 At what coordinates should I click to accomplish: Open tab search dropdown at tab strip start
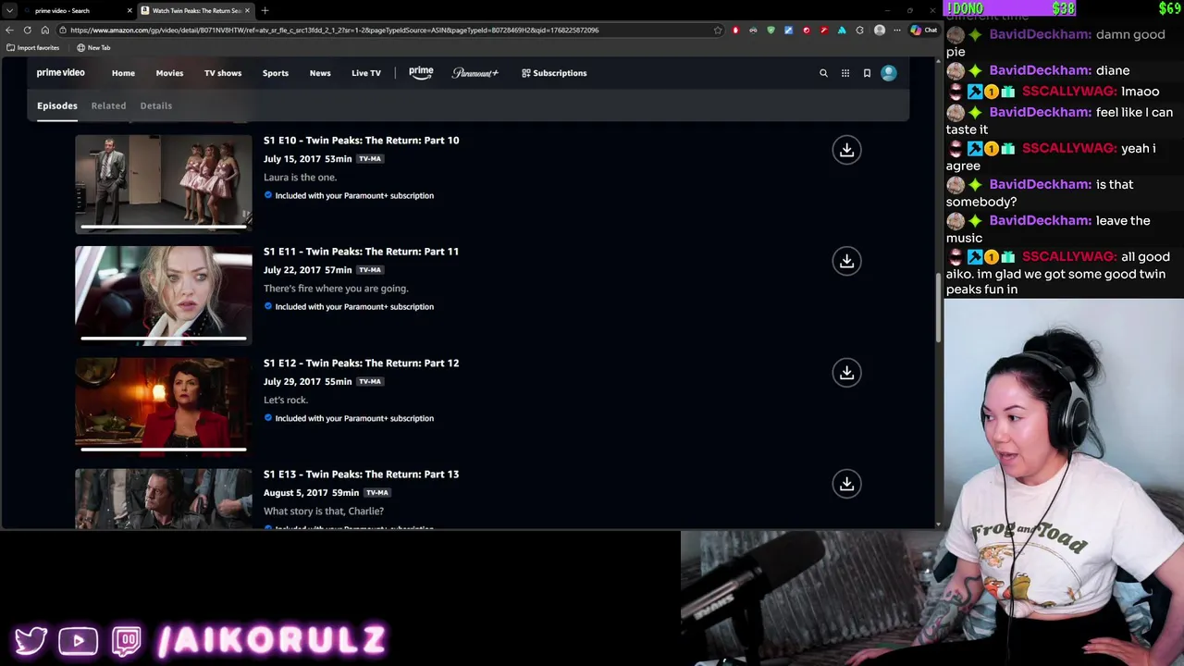[x=9, y=10]
